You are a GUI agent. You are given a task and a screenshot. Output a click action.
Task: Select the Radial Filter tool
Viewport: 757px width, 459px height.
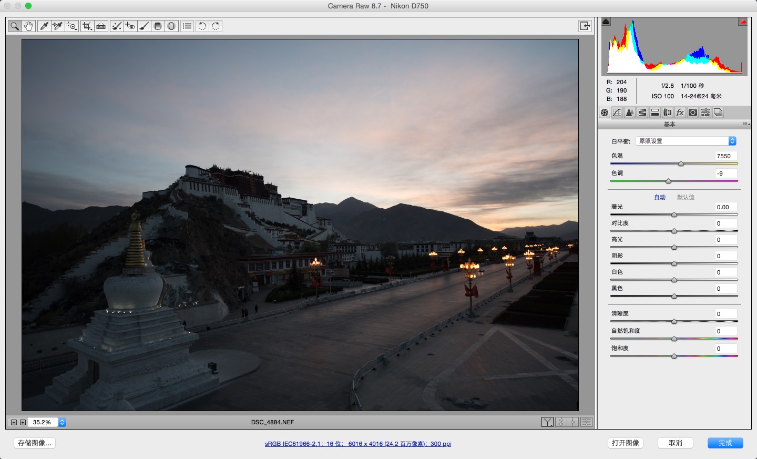click(171, 26)
